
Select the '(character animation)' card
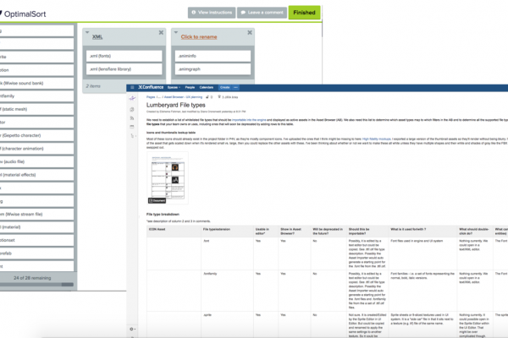point(36,149)
